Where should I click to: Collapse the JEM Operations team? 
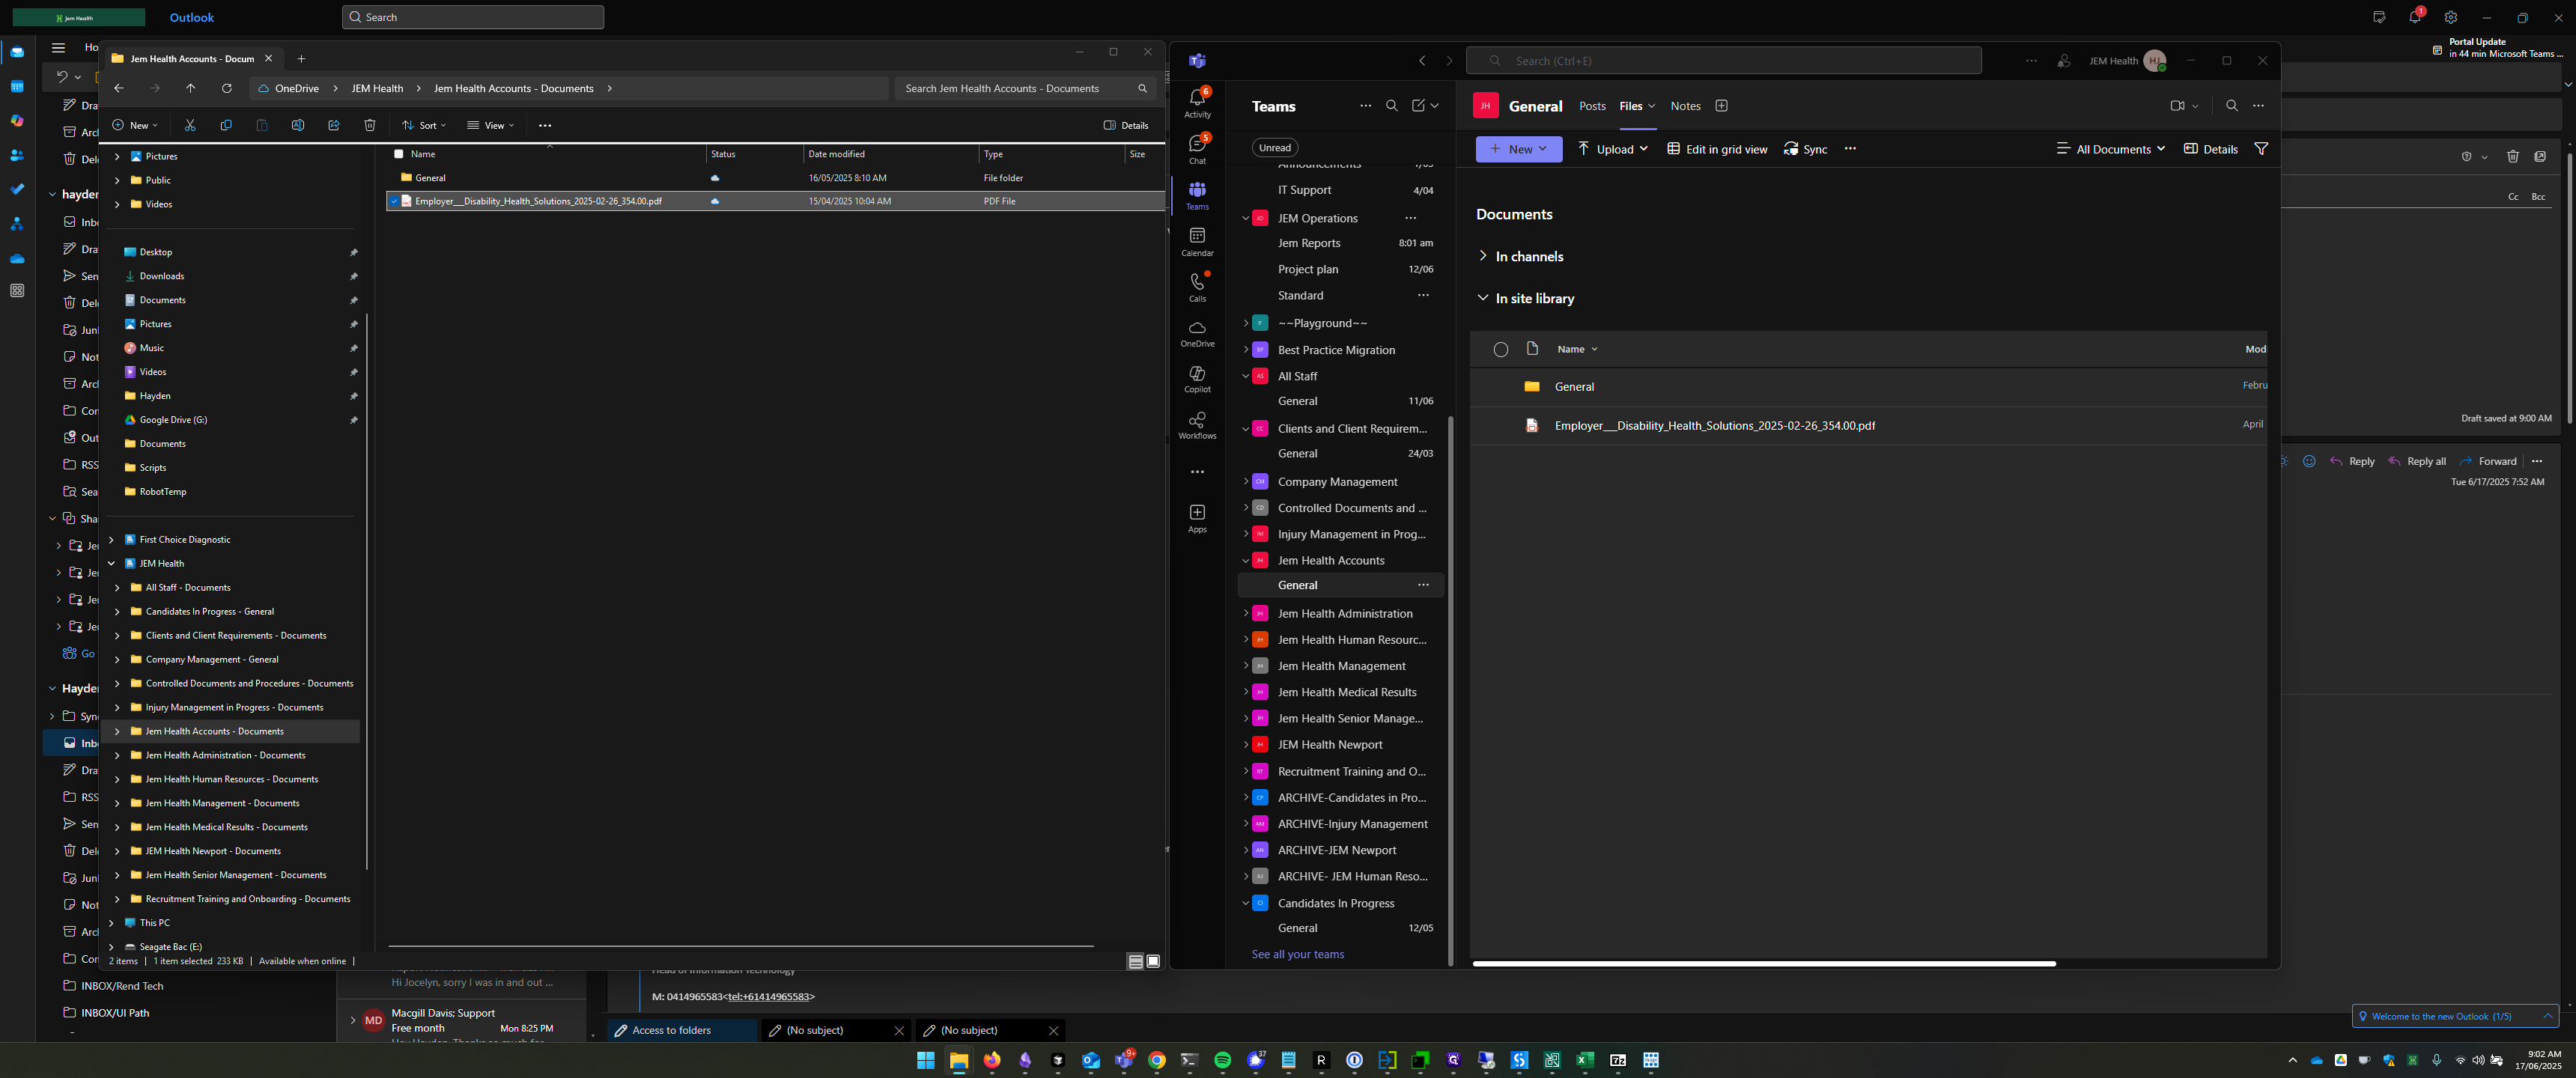[x=1245, y=218]
